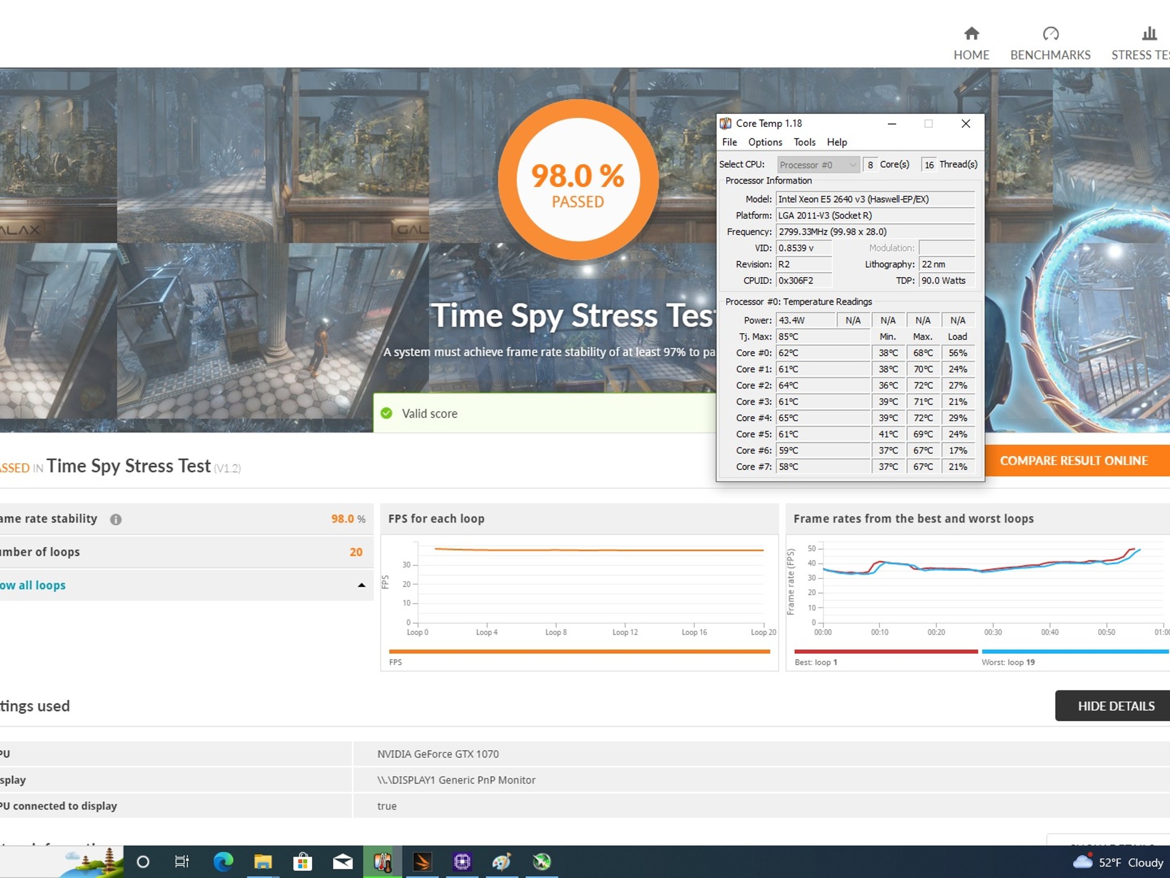
Task: Open the File menu in Core Temp
Action: [729, 142]
